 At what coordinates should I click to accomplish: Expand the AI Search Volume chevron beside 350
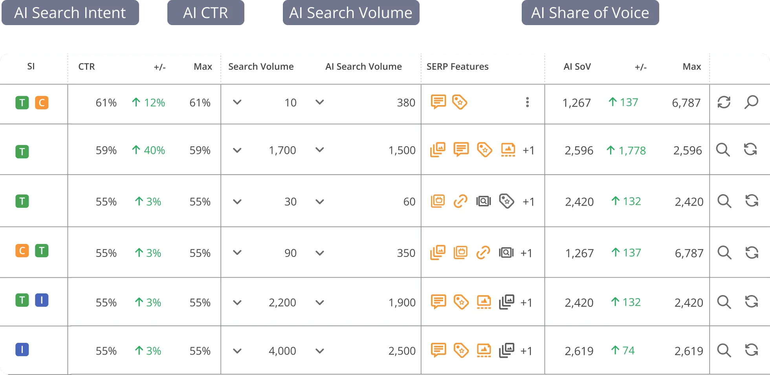[320, 253]
